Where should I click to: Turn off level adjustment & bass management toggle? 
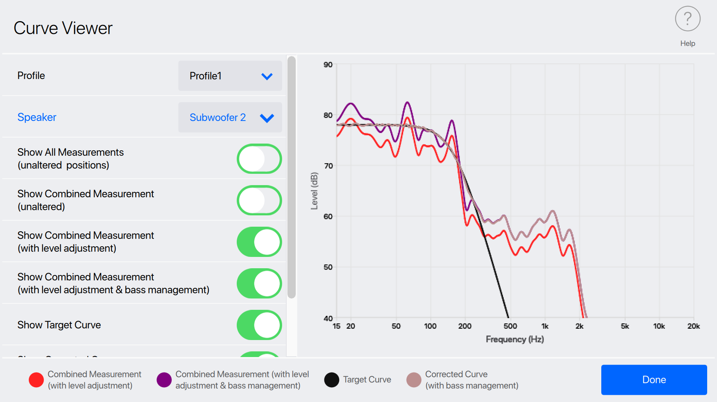pyautogui.click(x=259, y=283)
